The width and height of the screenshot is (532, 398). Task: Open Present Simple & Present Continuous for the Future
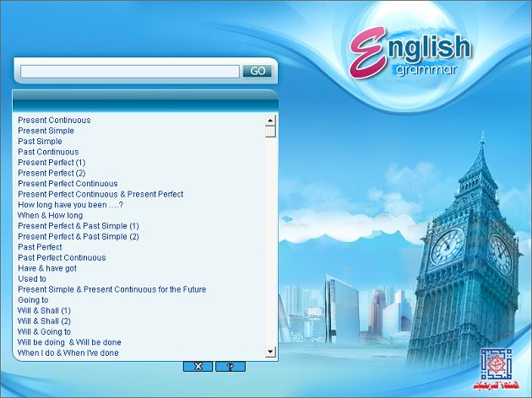click(112, 289)
